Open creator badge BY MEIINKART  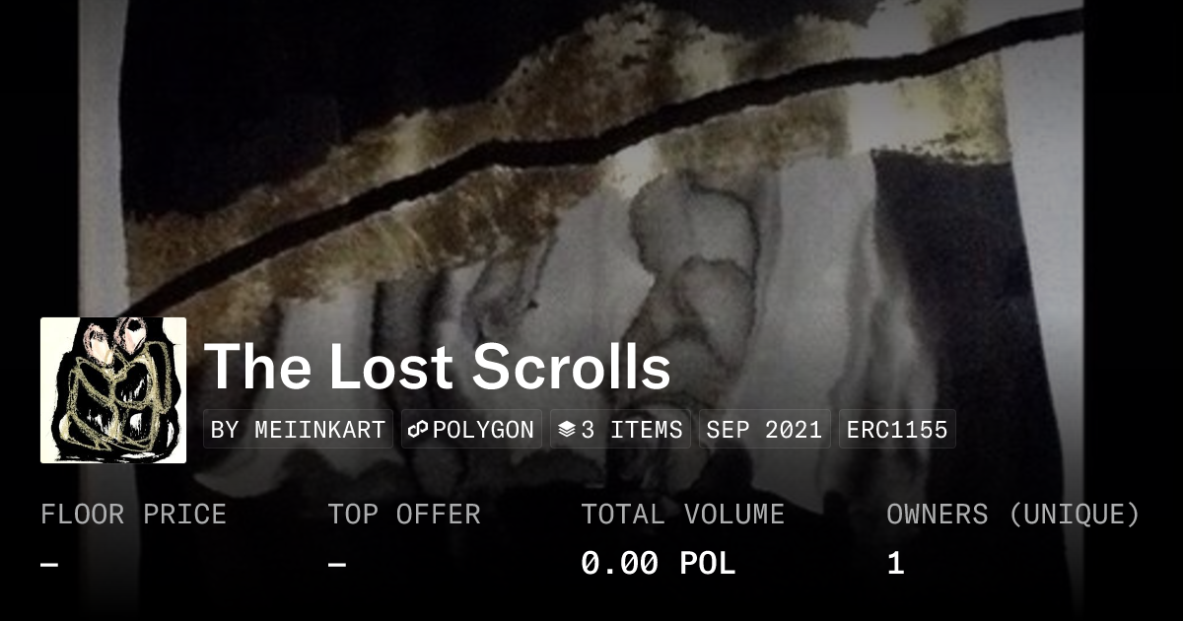pyautogui.click(x=298, y=430)
